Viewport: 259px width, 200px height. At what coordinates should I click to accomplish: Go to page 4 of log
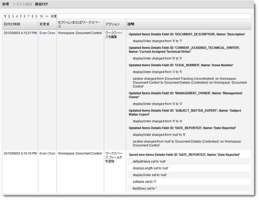click(17, 16)
